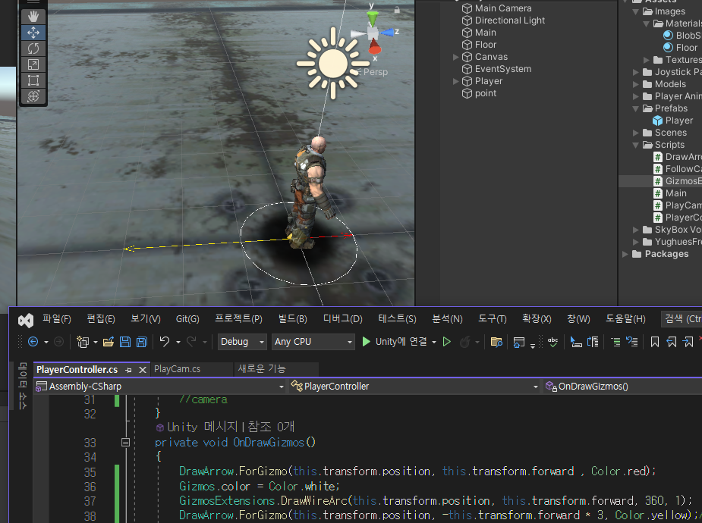
Task: Click 'Unity에 연결' attach button
Action: 395,342
